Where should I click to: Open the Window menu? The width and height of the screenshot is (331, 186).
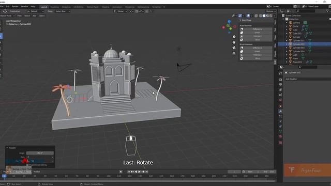coord(24,7)
